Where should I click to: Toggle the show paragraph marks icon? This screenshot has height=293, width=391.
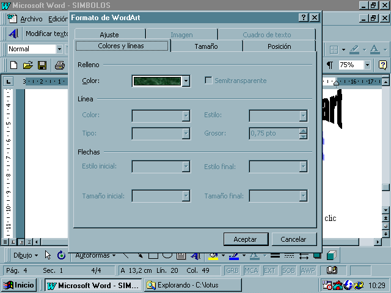(330, 65)
